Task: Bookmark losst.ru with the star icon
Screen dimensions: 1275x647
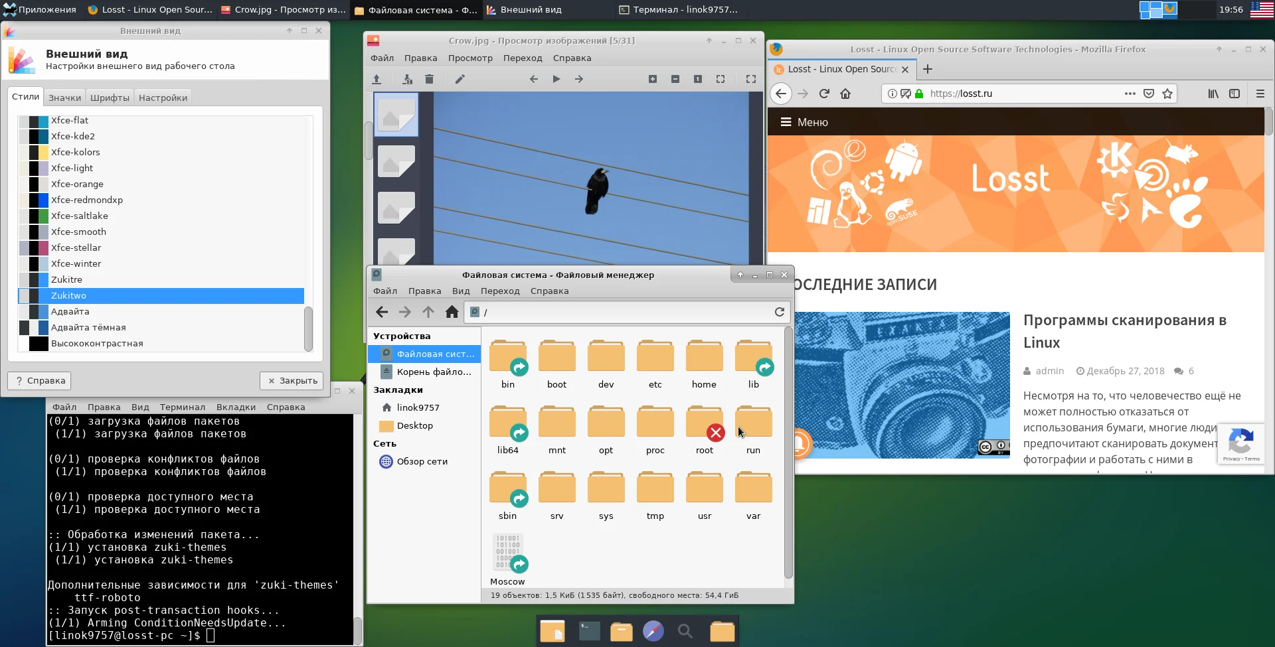Action: click(1167, 94)
